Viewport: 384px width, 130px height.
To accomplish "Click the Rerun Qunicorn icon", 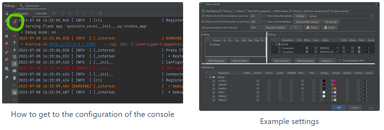I will click(7, 13).
